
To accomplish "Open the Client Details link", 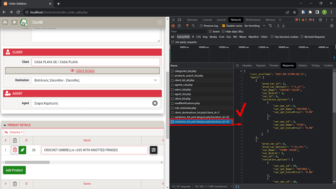I will click(85, 71).
